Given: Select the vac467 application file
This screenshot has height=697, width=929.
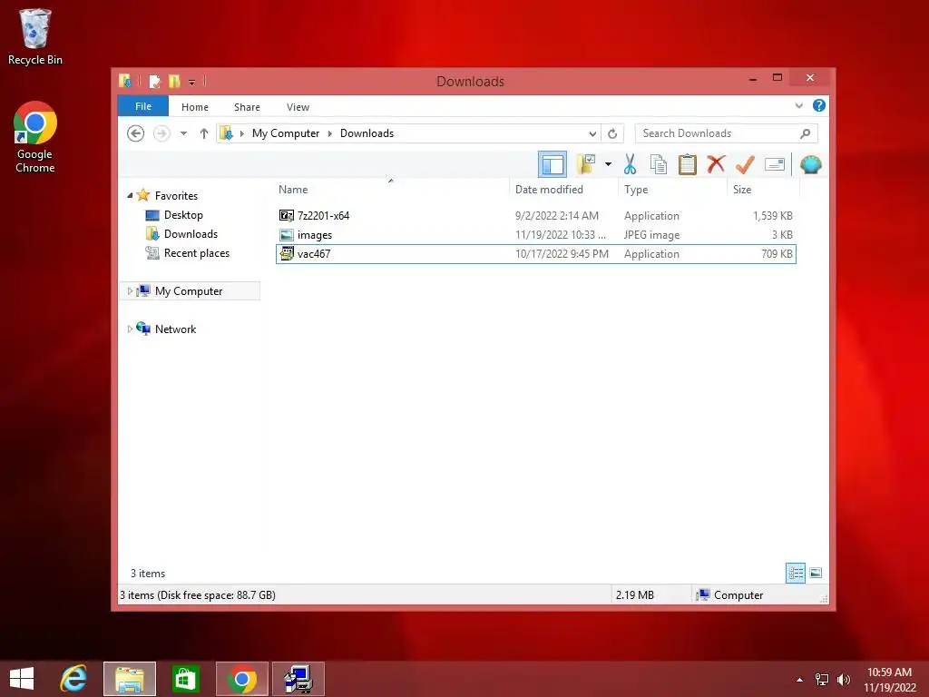Looking at the screenshot, I should 535,254.
